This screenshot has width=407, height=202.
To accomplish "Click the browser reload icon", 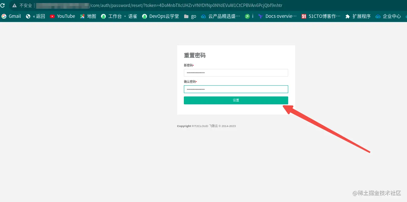I will [2, 5].
